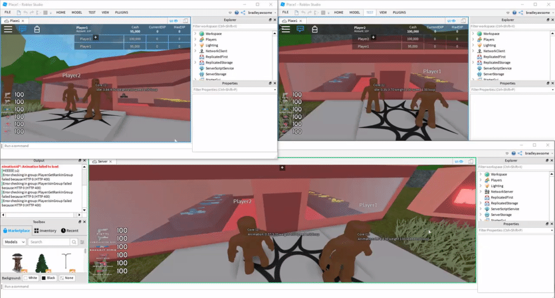Expand ReplicatedStorage in the left window Explorer
555x298 pixels.
195,63
